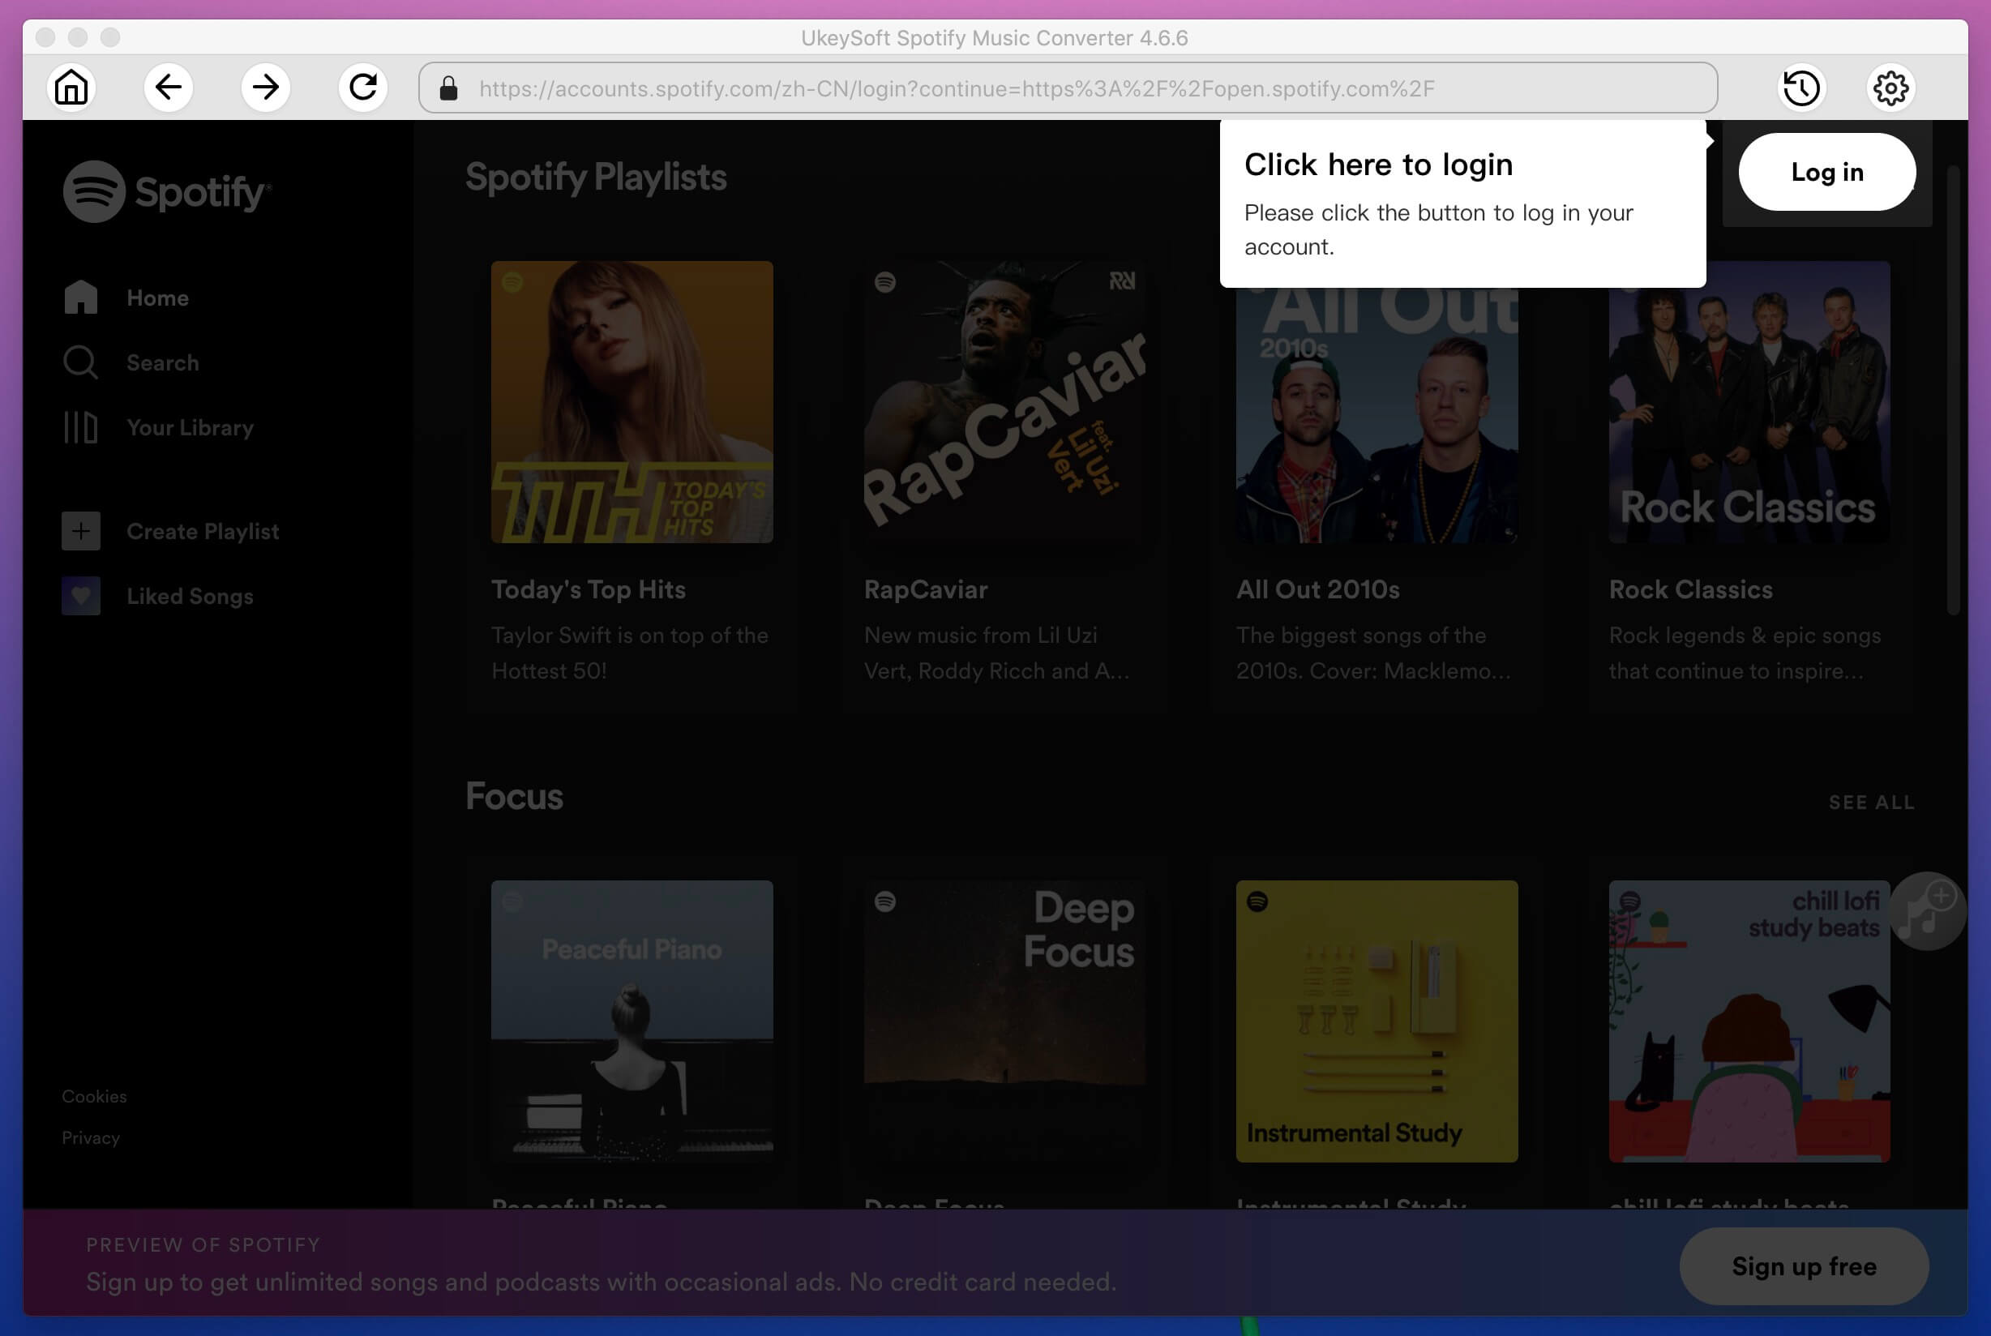Click the settings gear icon
Image resolution: width=1991 pixels, height=1336 pixels.
coord(1890,88)
